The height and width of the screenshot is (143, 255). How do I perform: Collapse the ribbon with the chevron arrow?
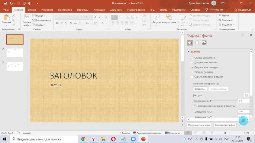point(252,30)
